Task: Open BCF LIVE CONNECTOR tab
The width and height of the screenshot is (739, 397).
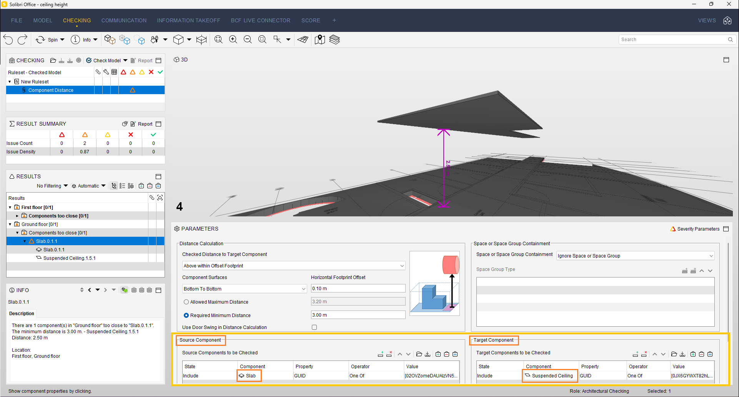Action: pyautogui.click(x=261, y=20)
